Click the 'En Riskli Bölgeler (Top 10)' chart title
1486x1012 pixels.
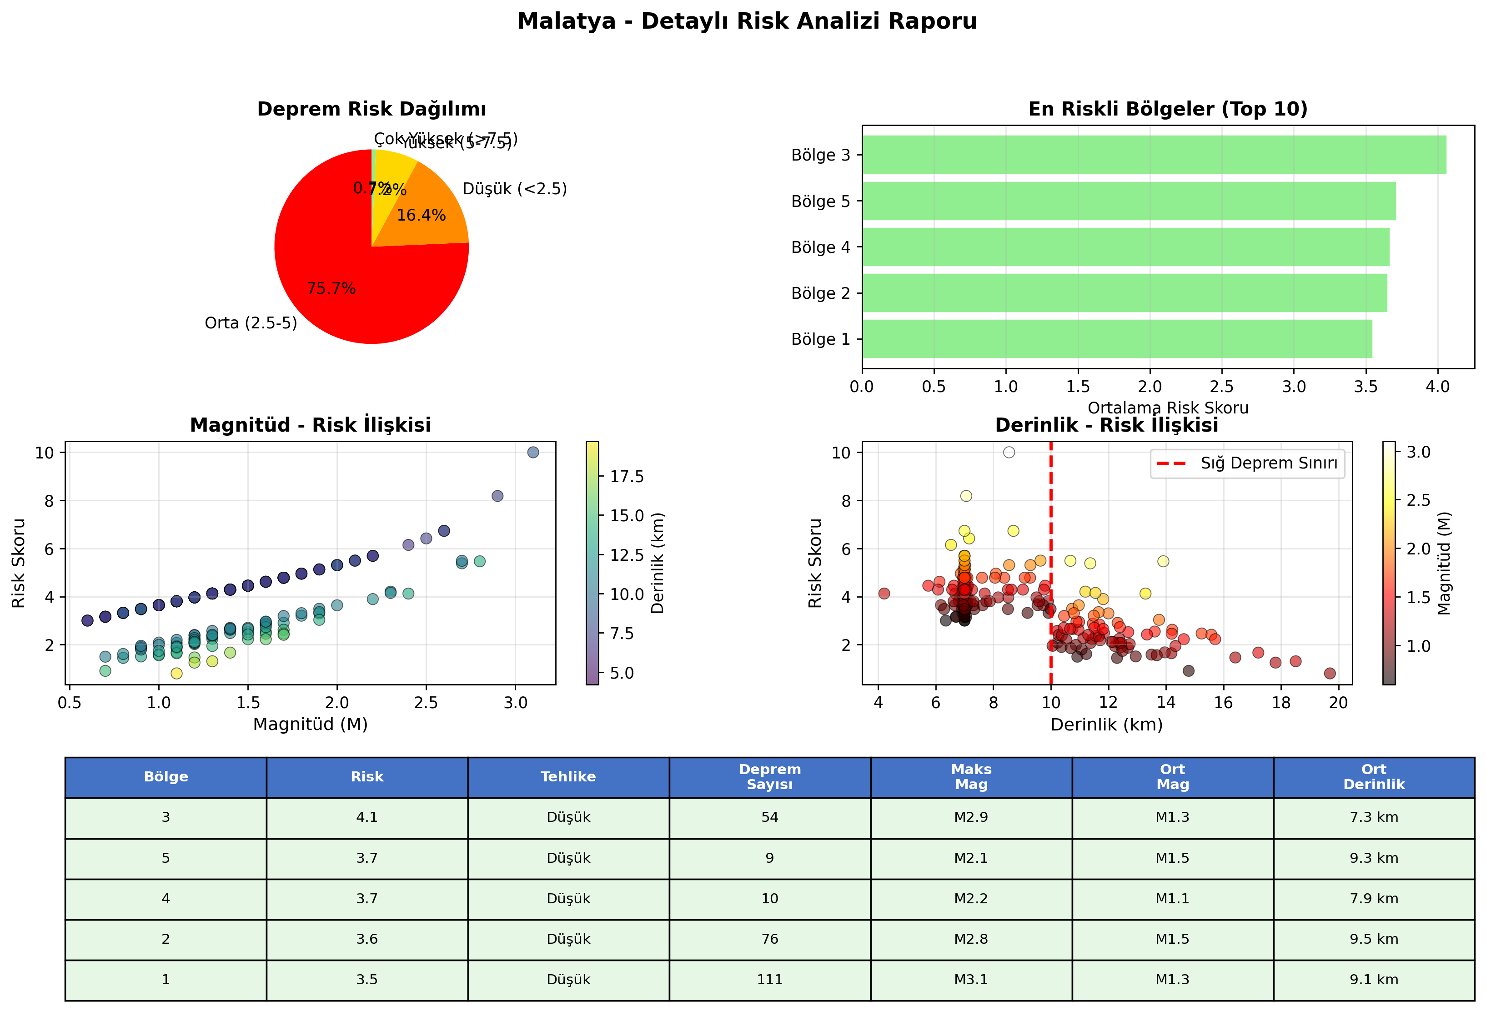1168,109
